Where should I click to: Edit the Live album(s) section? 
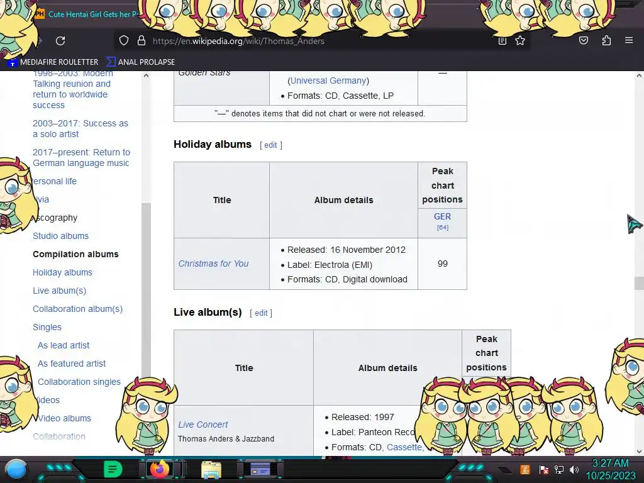[x=261, y=313]
